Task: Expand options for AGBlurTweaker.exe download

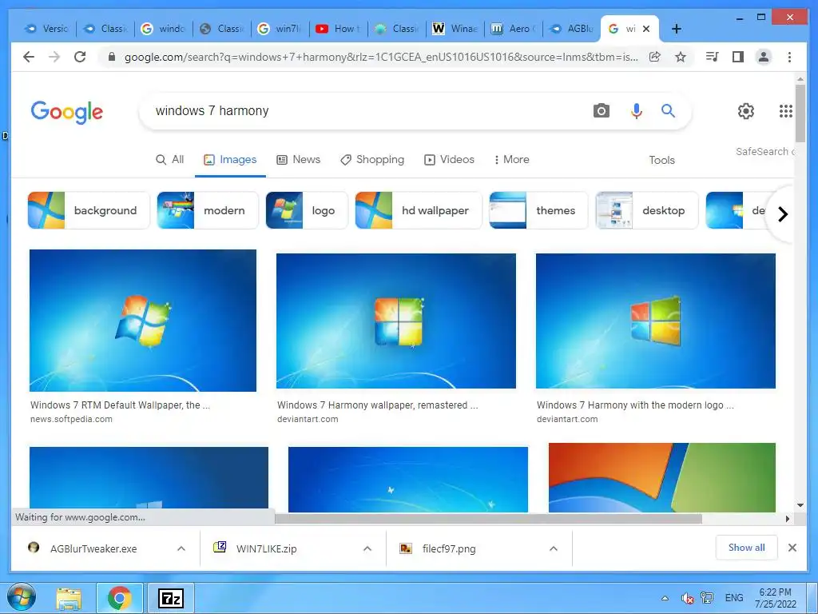Action: click(x=181, y=548)
